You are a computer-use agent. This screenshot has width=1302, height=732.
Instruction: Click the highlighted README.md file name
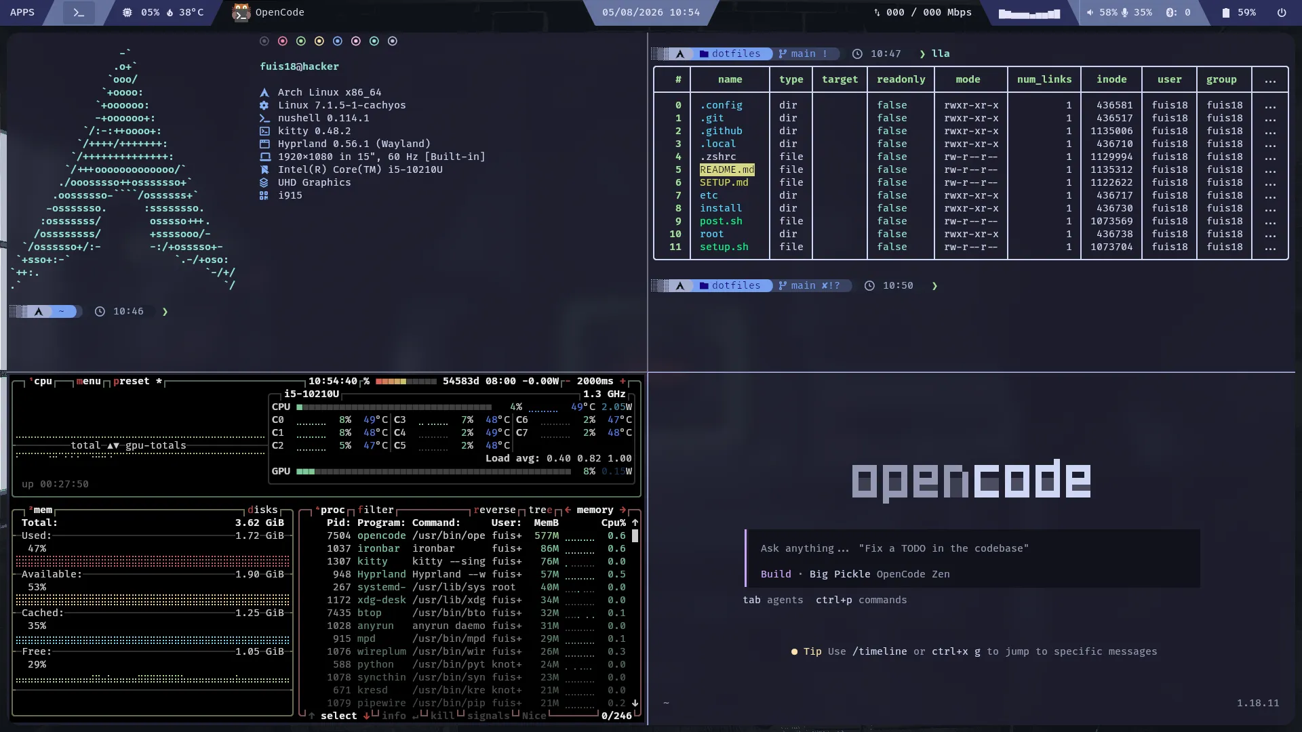pos(727,169)
